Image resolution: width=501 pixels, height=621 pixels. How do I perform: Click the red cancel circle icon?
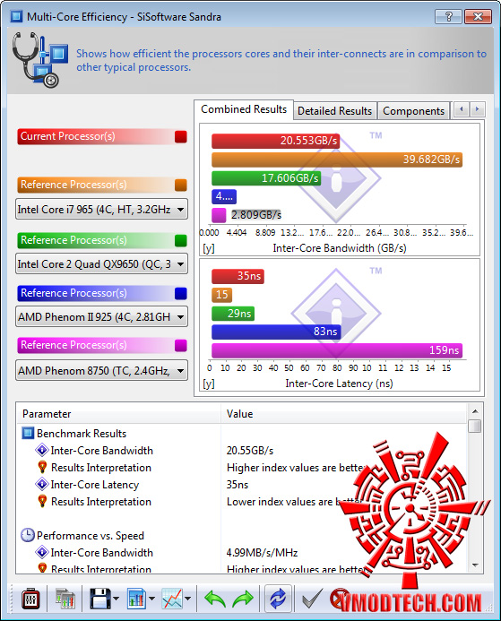[340, 599]
